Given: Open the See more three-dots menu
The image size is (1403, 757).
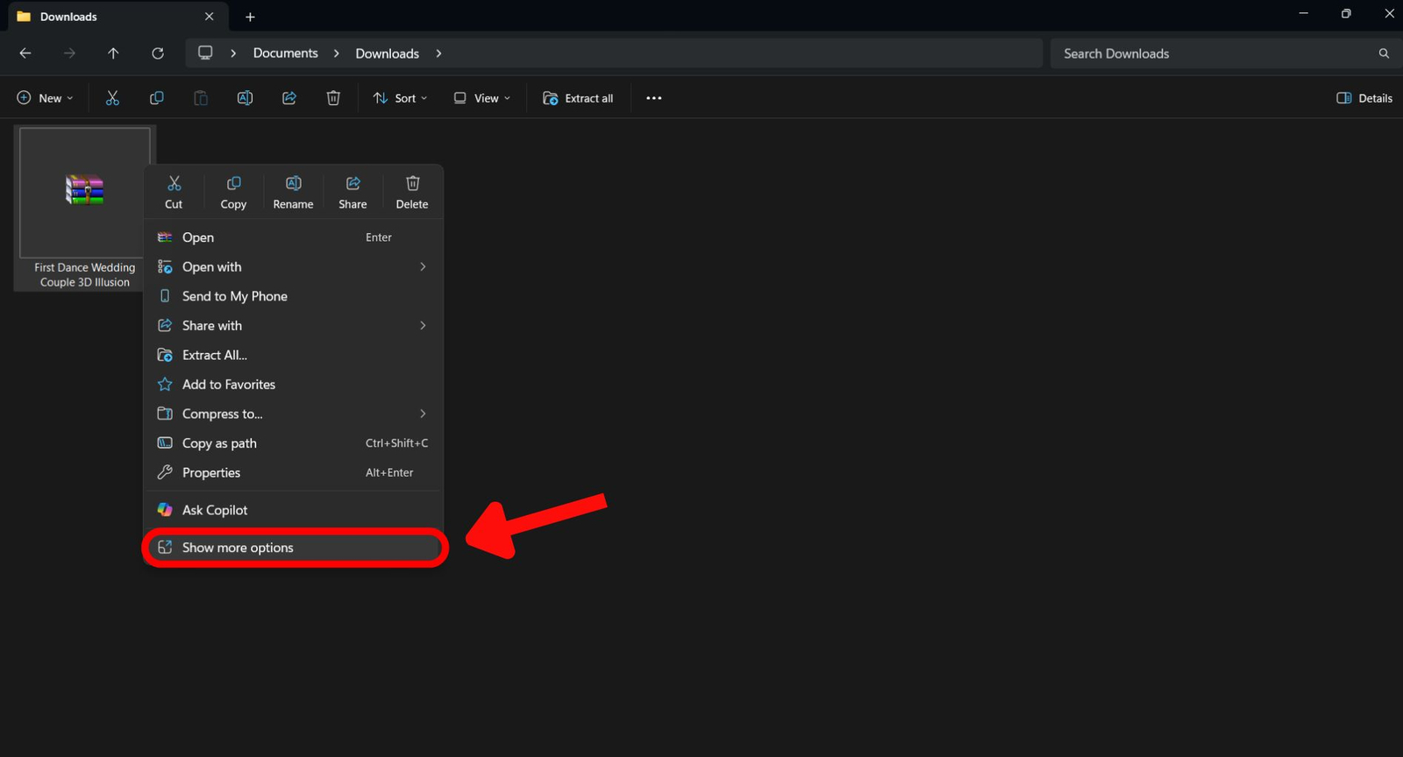Looking at the screenshot, I should (654, 98).
